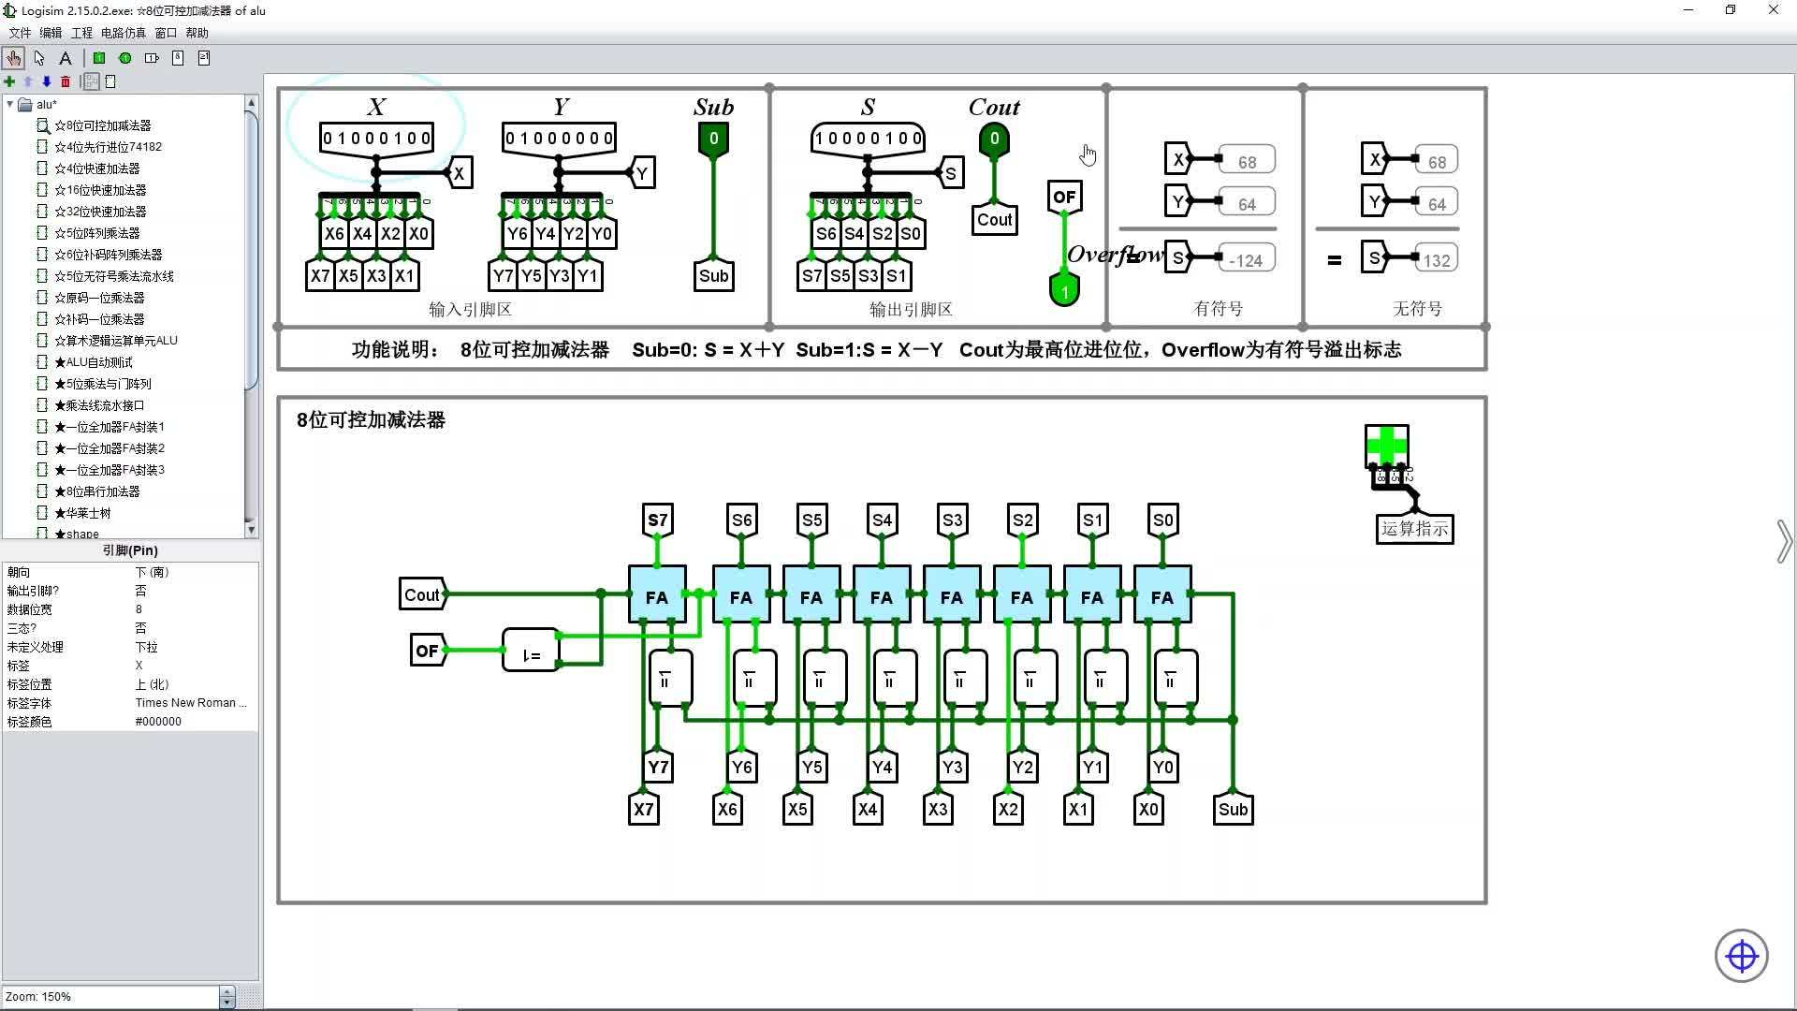Toggle the leftmost bit of Y input
This screenshot has height=1011, width=1797.
pos(510,139)
